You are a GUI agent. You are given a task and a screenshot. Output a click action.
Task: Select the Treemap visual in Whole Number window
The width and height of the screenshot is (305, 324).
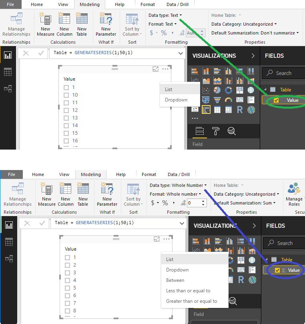(x=241, y=260)
